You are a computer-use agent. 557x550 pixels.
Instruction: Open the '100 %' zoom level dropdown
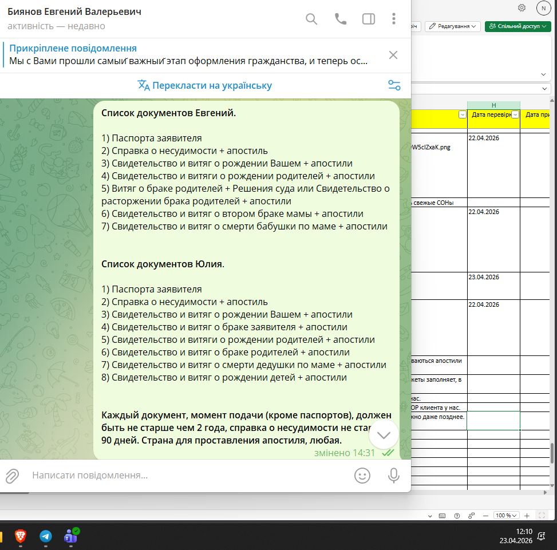click(x=506, y=515)
